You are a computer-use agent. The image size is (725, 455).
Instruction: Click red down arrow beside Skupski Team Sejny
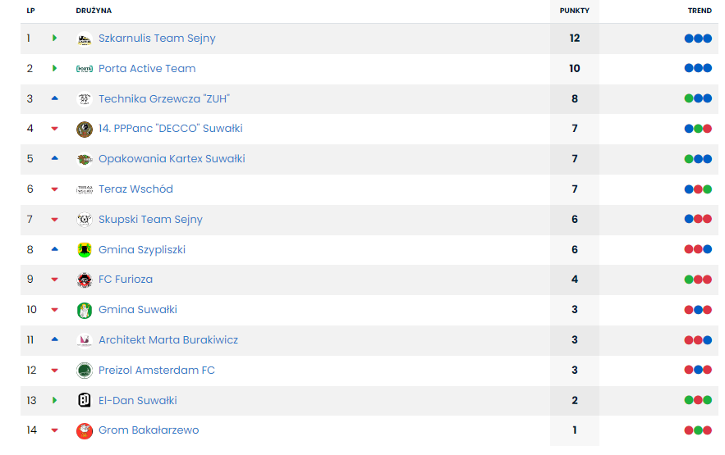click(55, 220)
